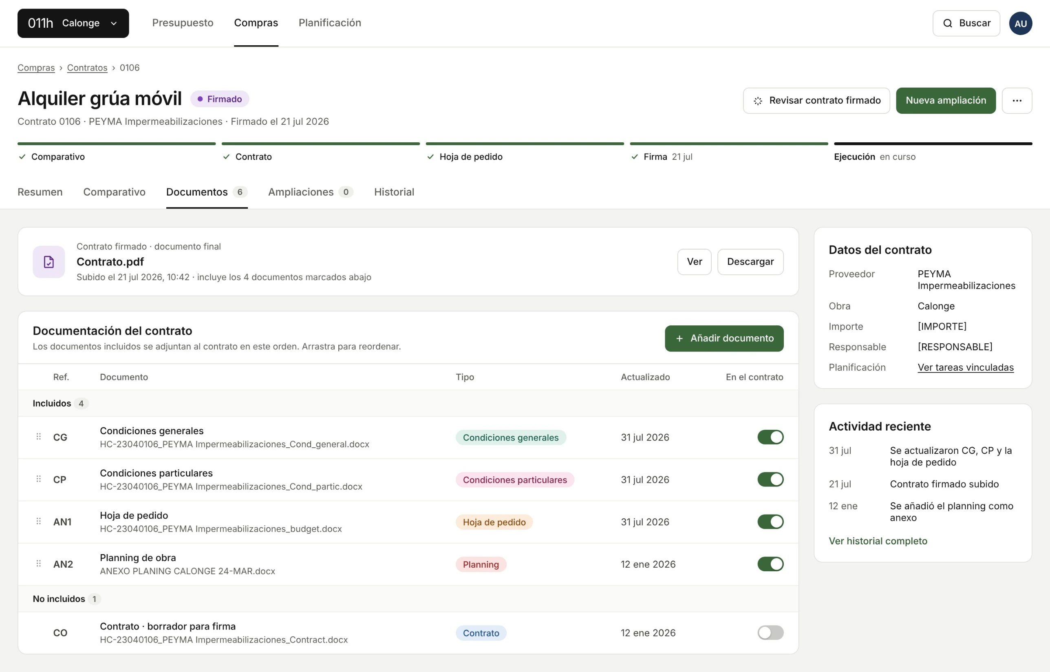Image resolution: width=1050 pixels, height=672 pixels.
Task: Click the orange Hoja de pedido type tag
Action: [x=494, y=522]
